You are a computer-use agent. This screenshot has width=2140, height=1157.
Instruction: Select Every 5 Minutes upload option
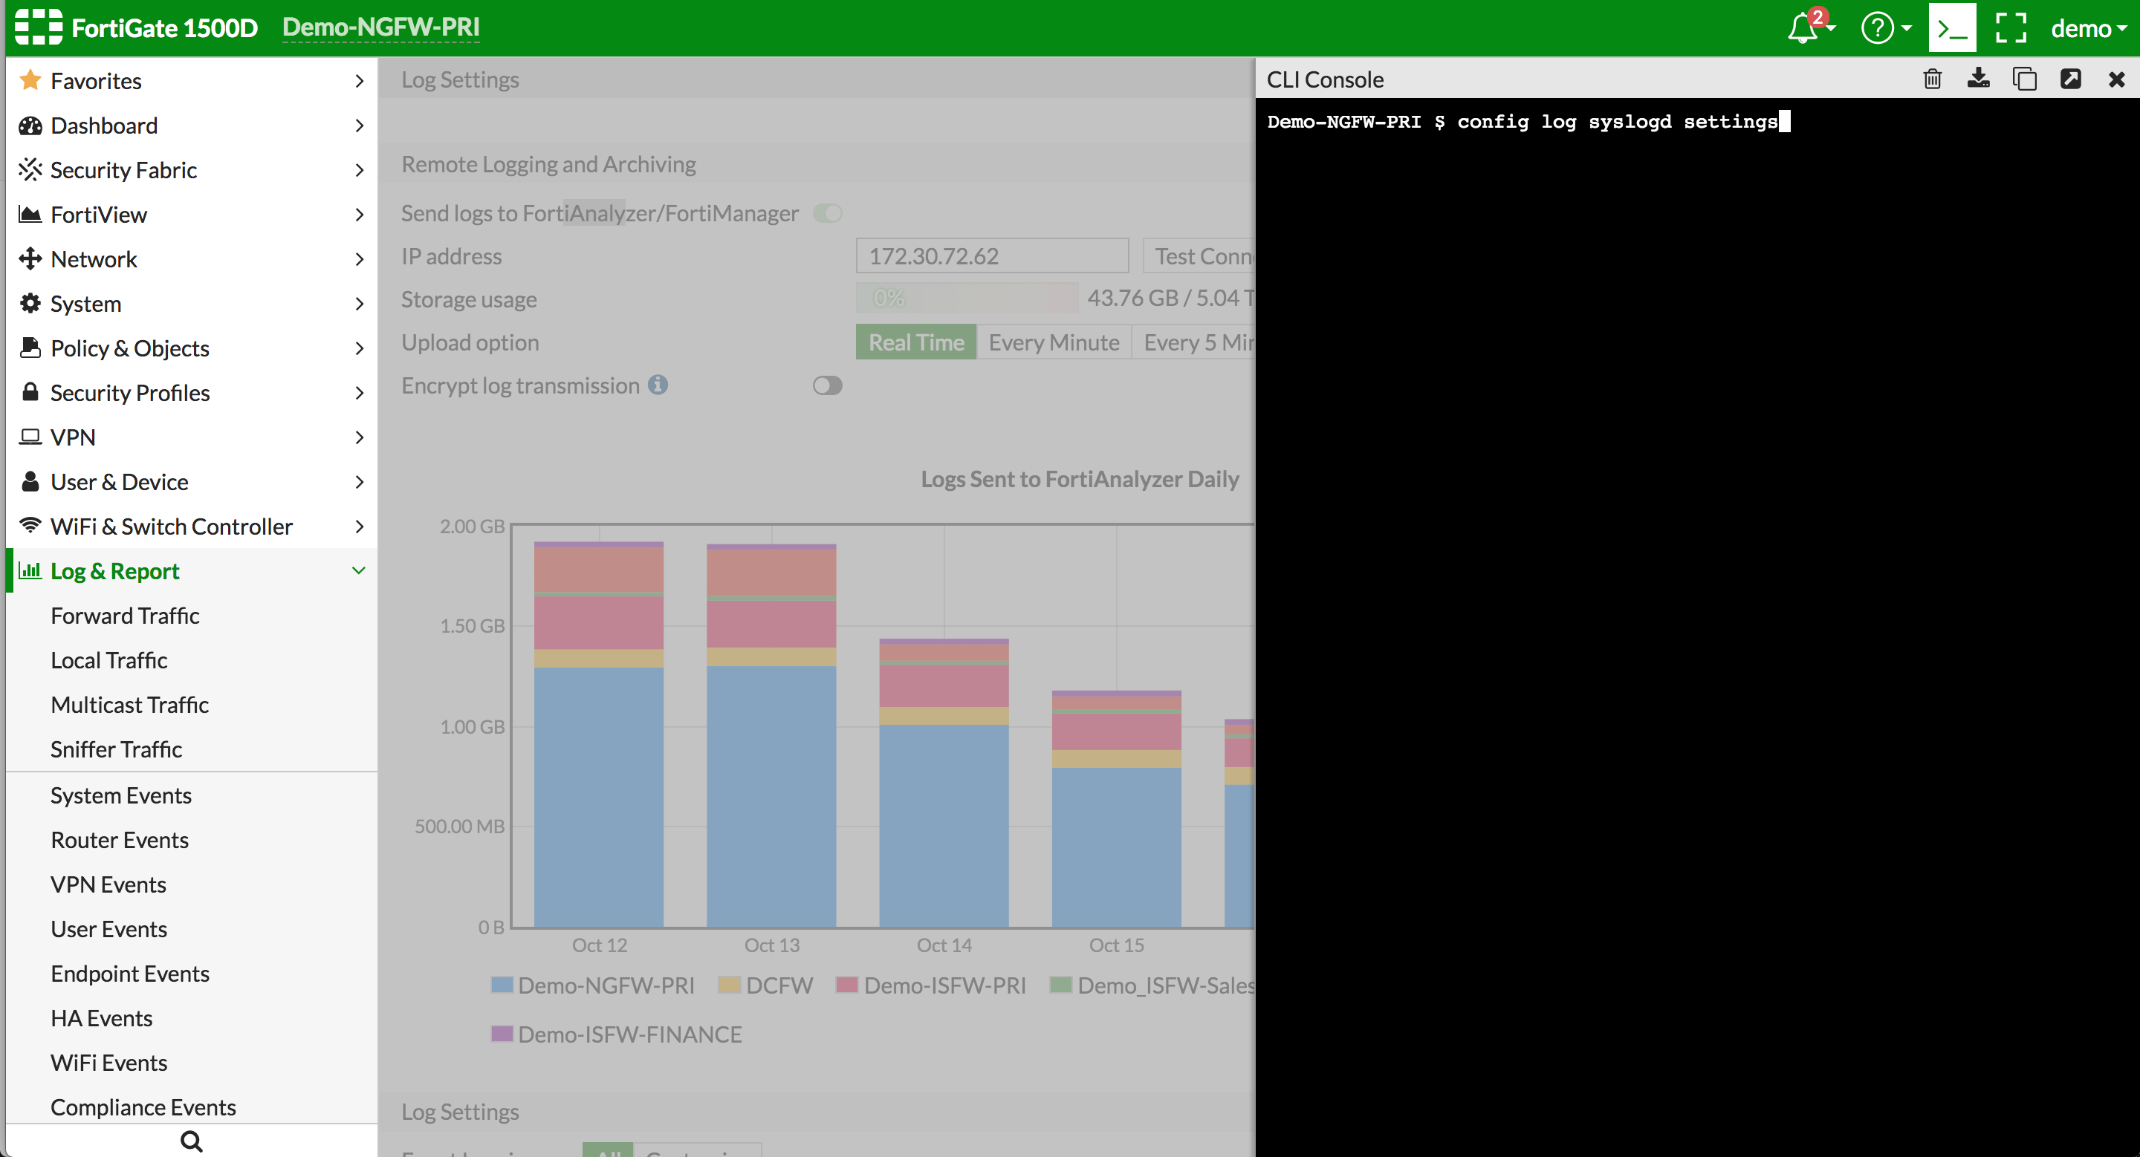[1194, 342]
